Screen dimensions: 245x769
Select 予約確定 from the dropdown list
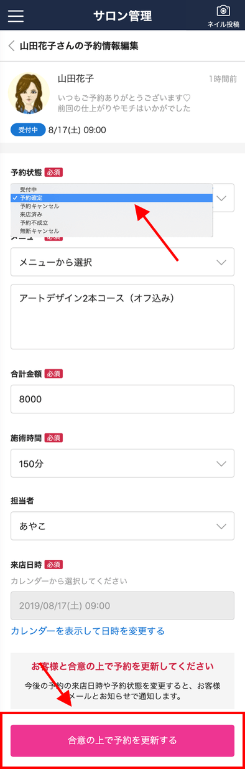(x=112, y=197)
